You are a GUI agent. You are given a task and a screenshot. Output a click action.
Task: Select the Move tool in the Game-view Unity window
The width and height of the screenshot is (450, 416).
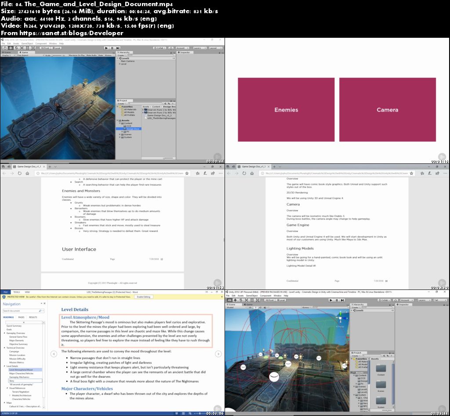pos(11,48)
